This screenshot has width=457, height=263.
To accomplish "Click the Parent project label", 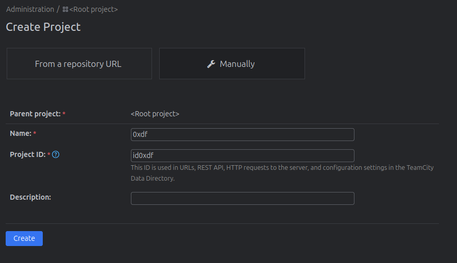I will click(35, 114).
